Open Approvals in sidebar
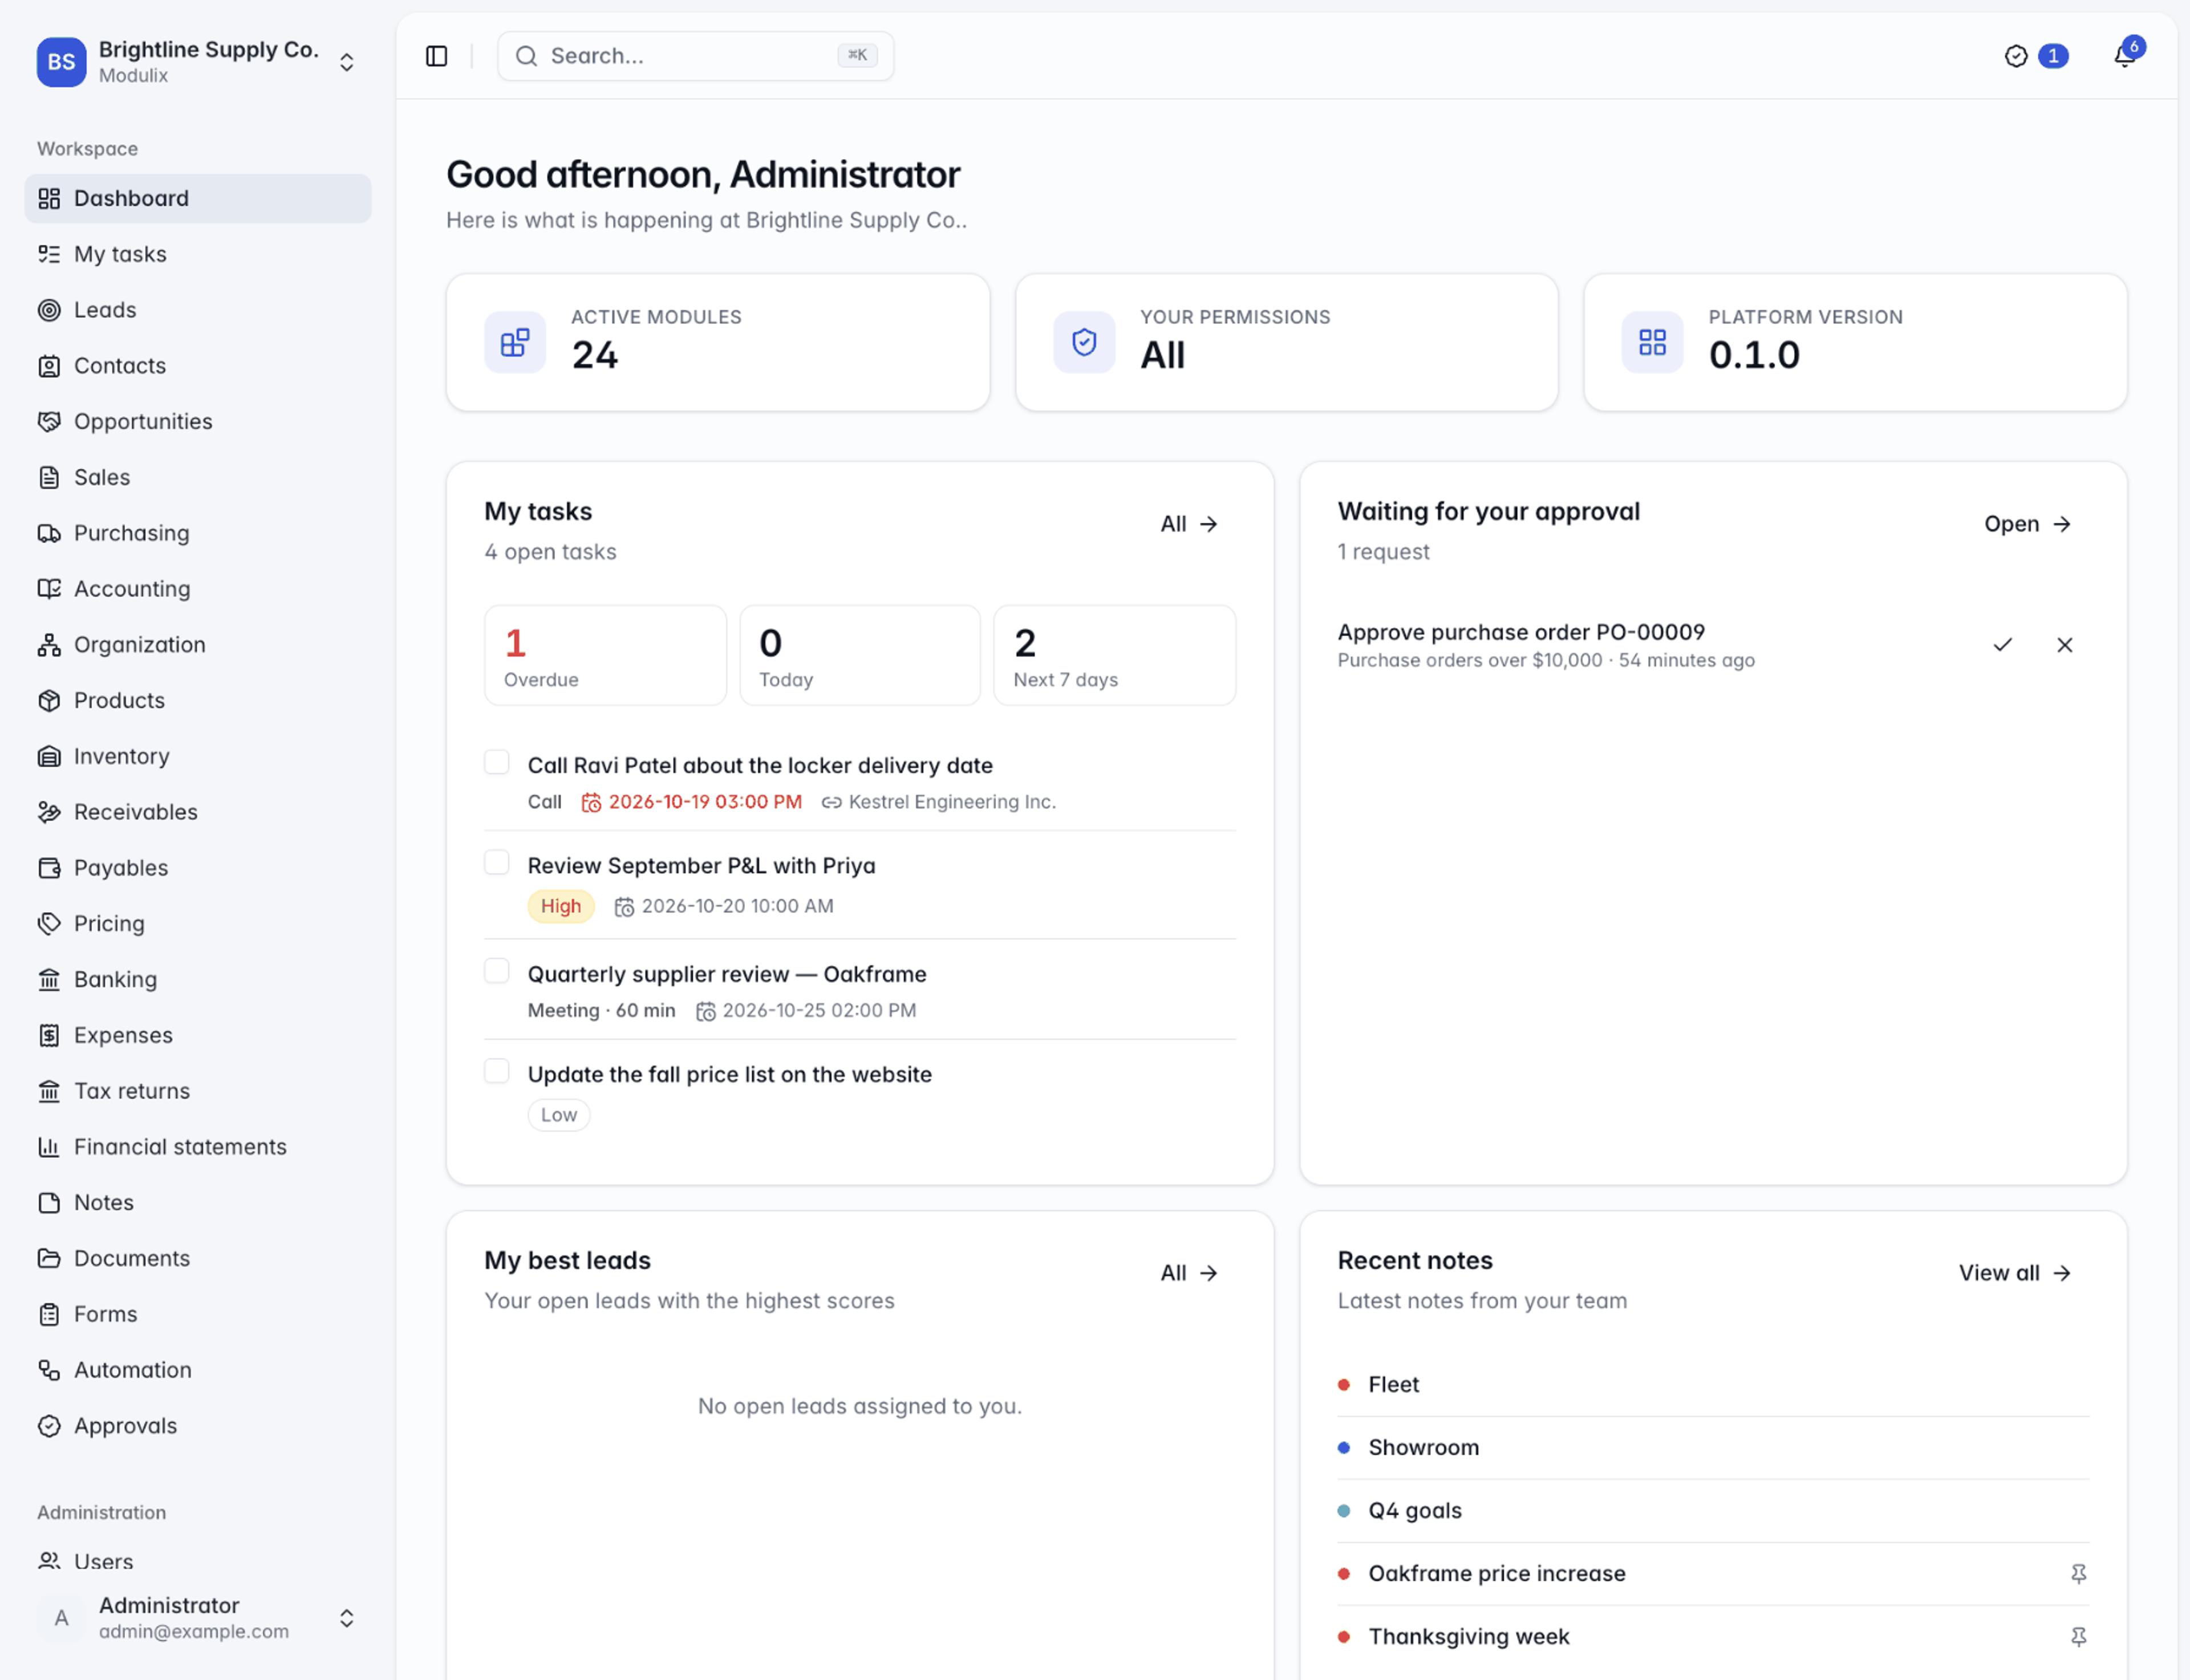 pos(198,1426)
